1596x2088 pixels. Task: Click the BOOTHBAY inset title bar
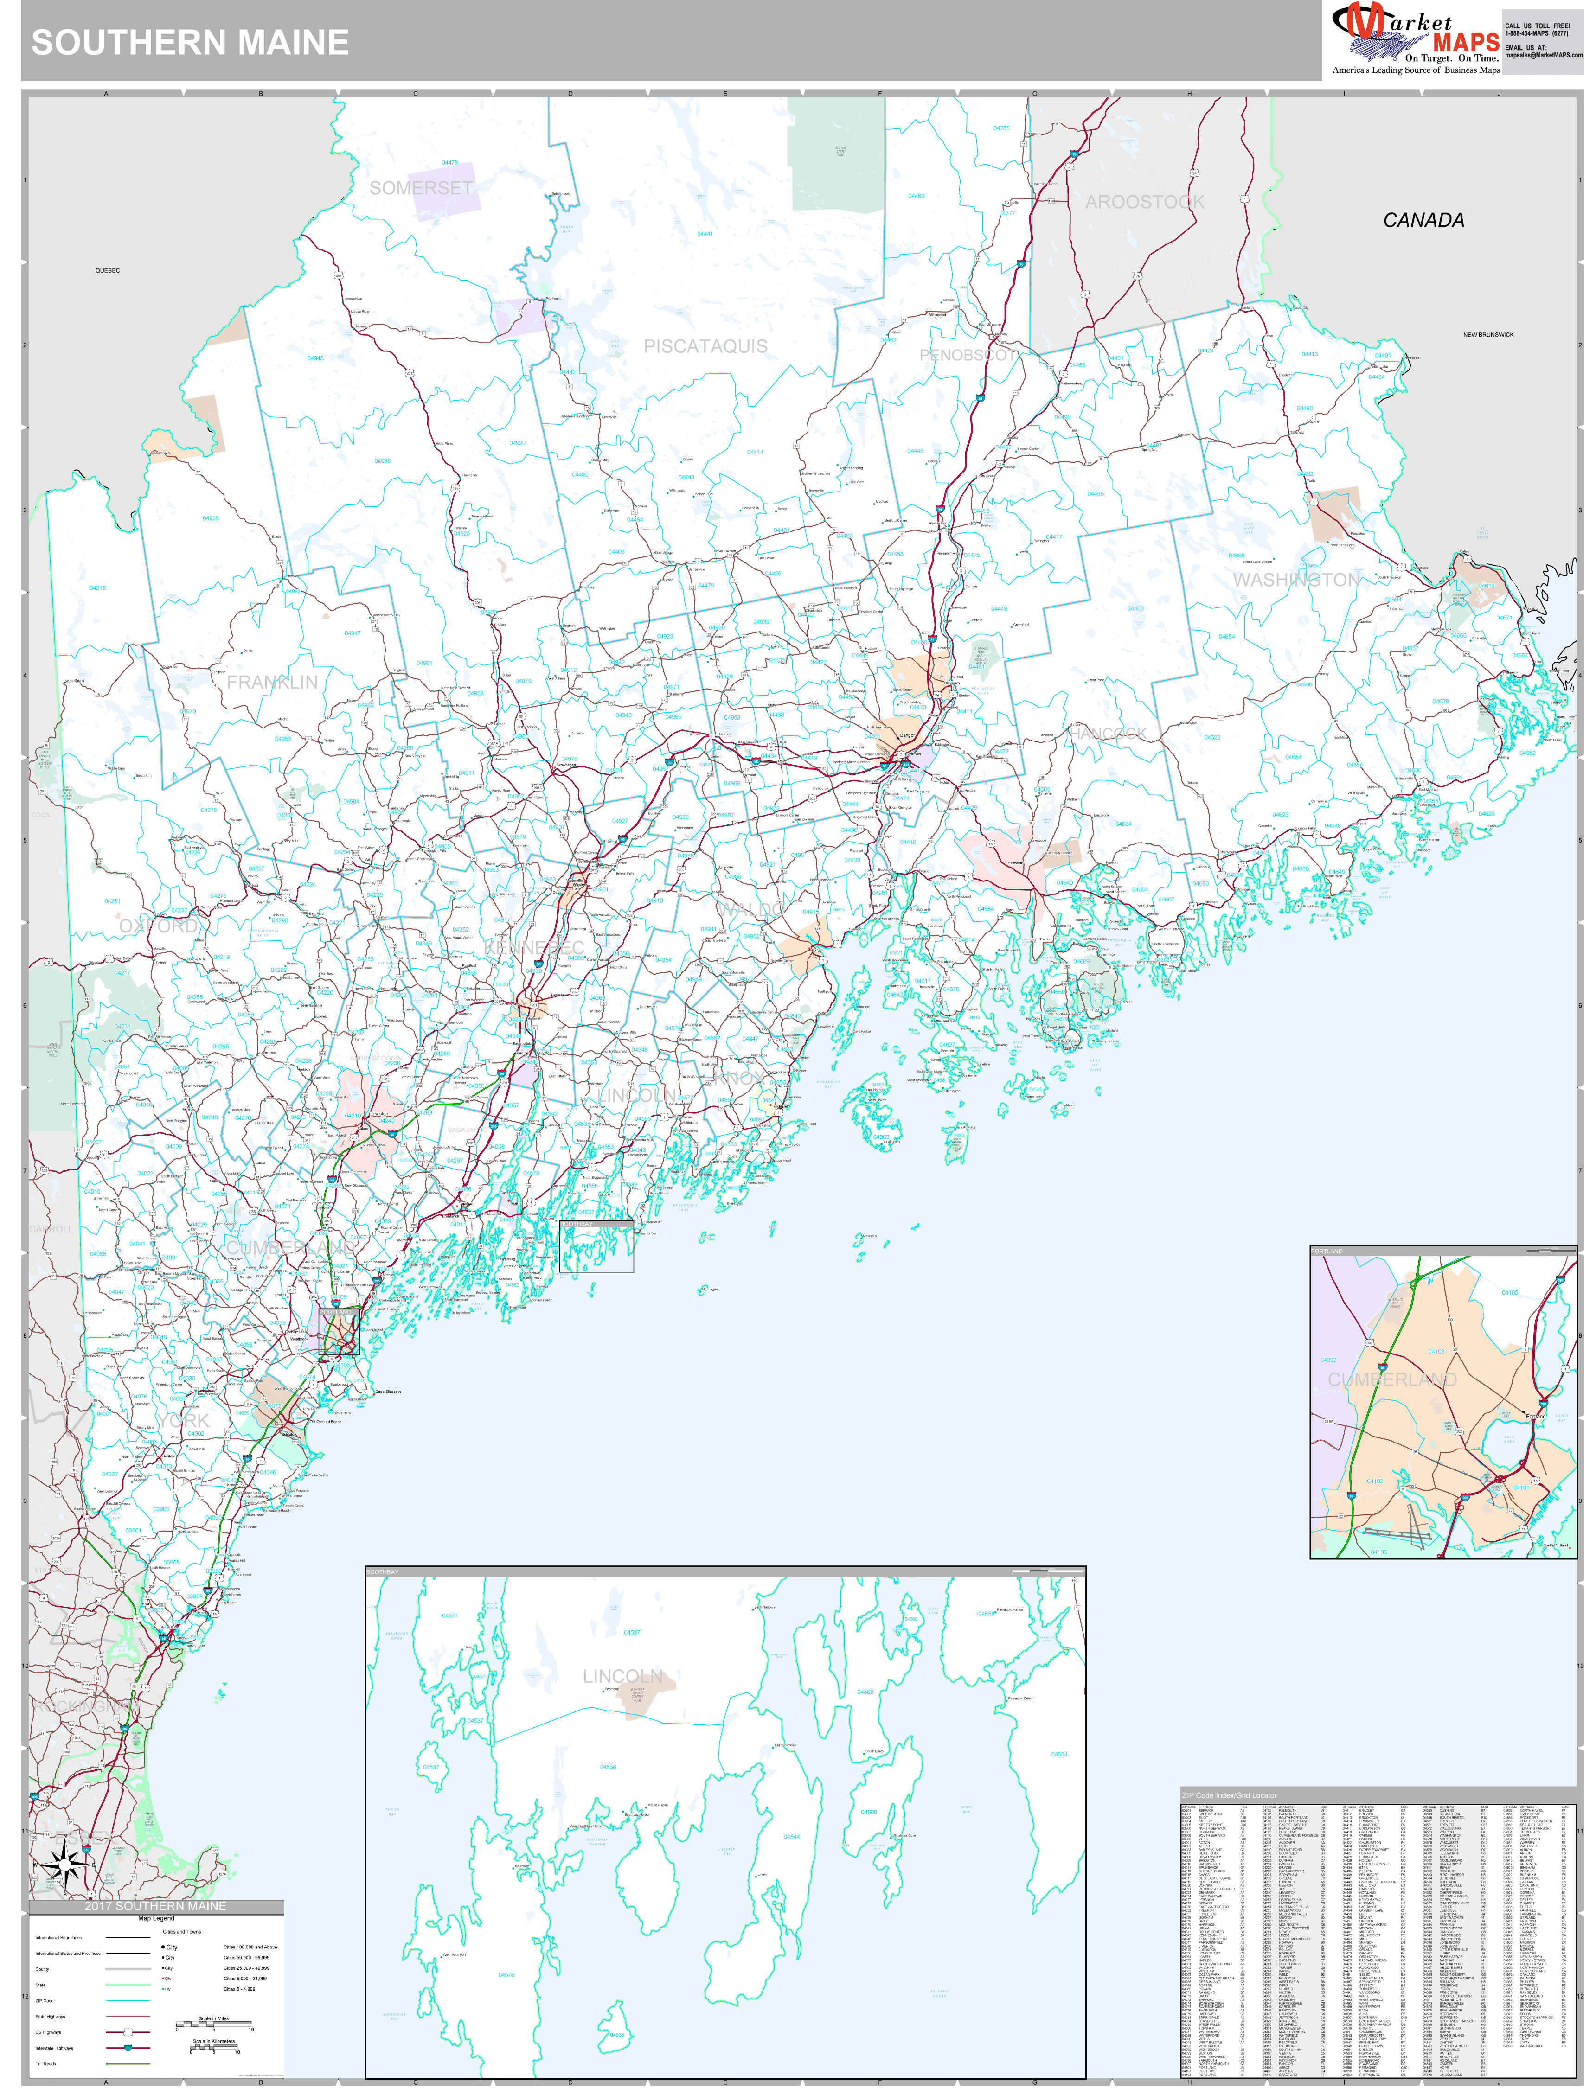725,1572
